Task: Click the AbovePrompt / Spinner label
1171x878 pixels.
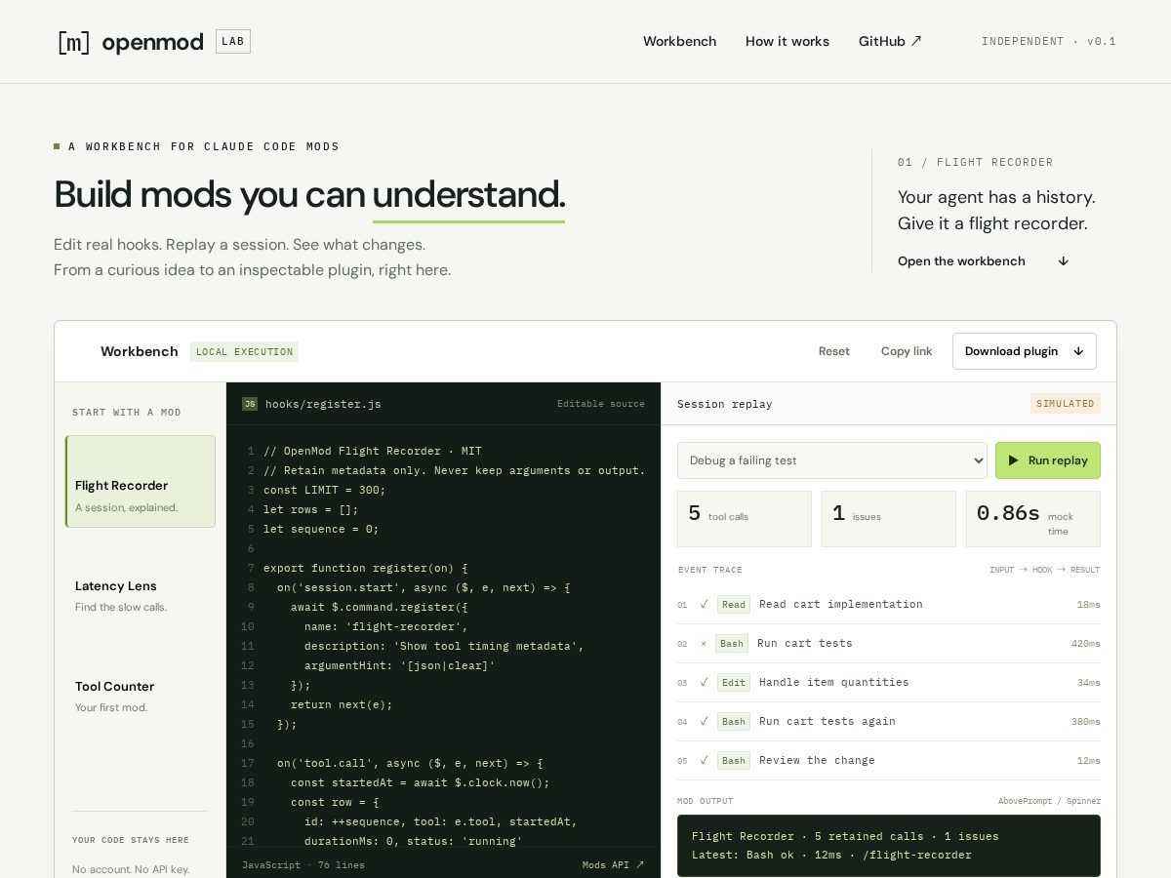Action: click(1049, 801)
